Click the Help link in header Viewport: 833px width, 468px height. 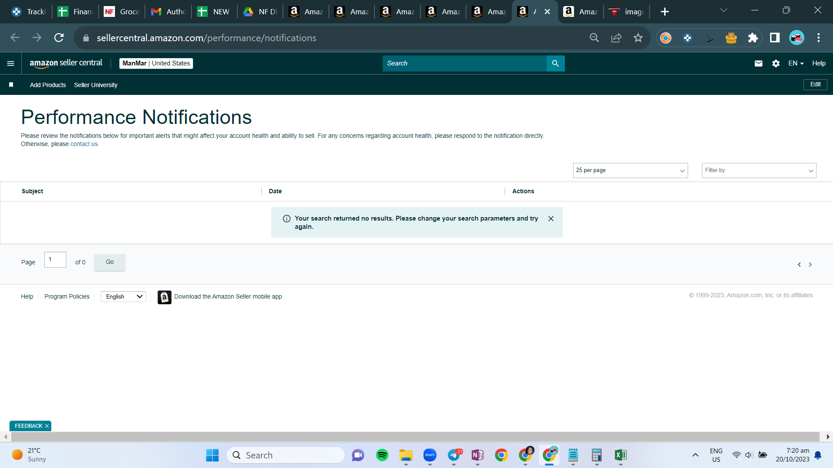tap(819, 63)
